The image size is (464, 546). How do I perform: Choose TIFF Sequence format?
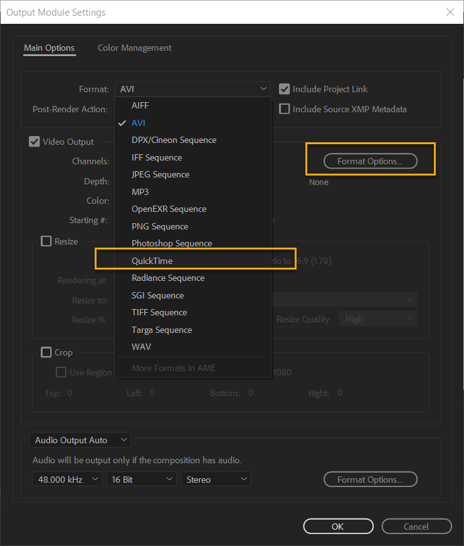pyautogui.click(x=159, y=312)
